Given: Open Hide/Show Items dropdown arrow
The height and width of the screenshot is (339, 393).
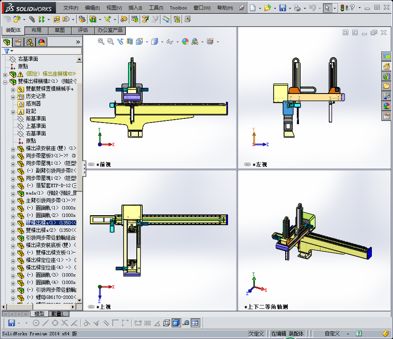Looking at the screenshot, I should pyautogui.click(x=177, y=42).
